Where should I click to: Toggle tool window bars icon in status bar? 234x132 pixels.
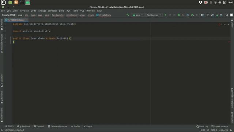click(2, 130)
